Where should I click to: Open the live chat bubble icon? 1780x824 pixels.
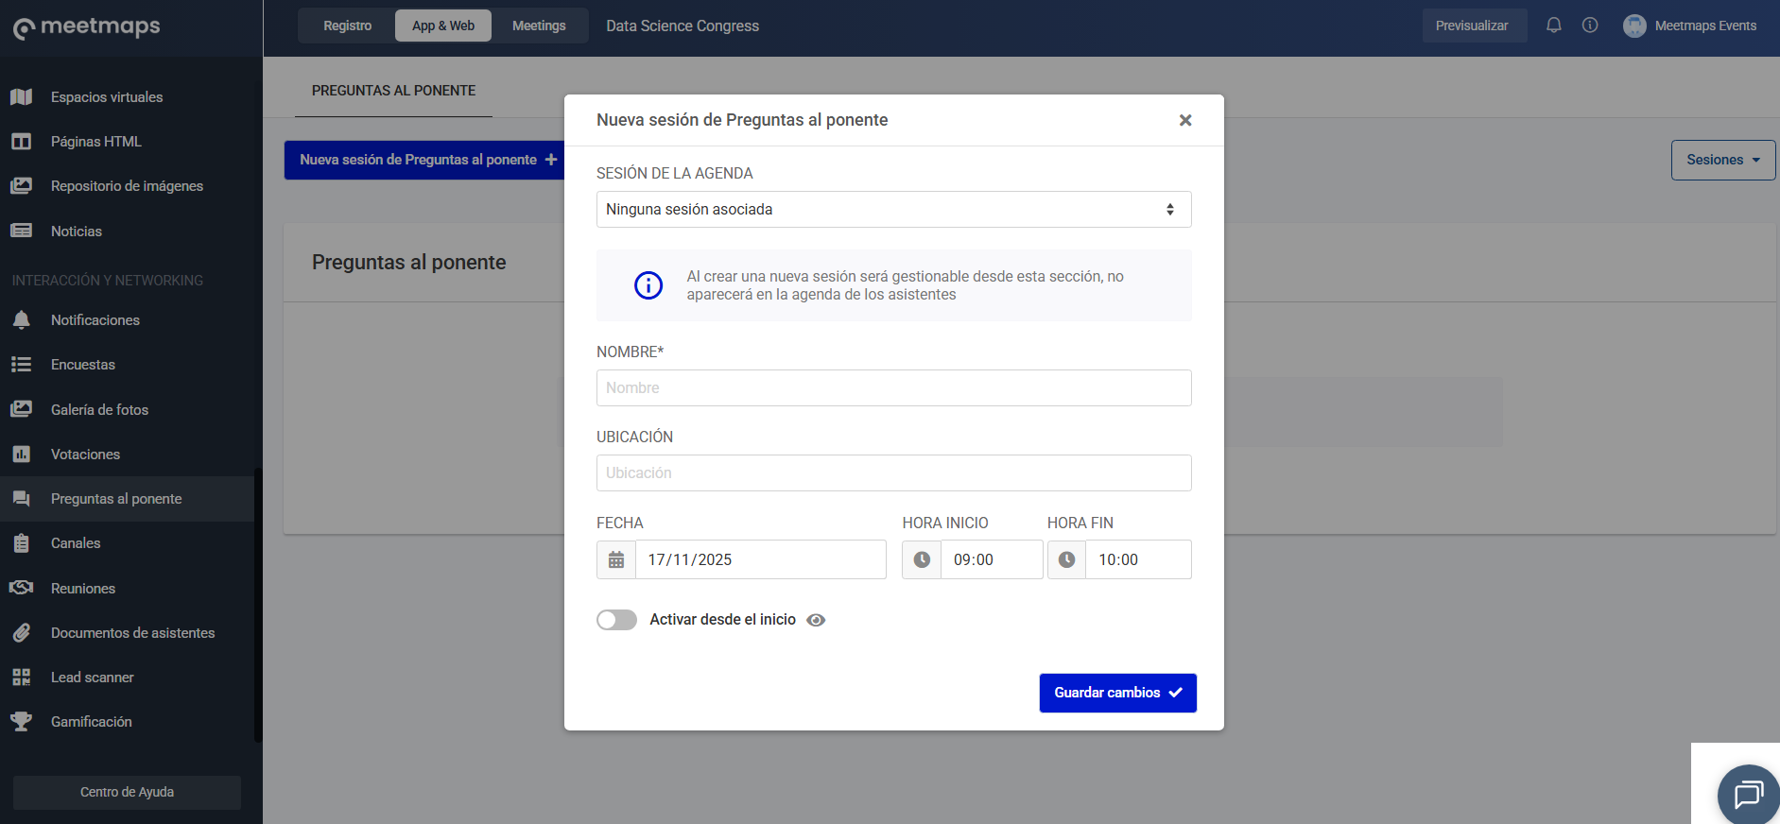click(1748, 795)
